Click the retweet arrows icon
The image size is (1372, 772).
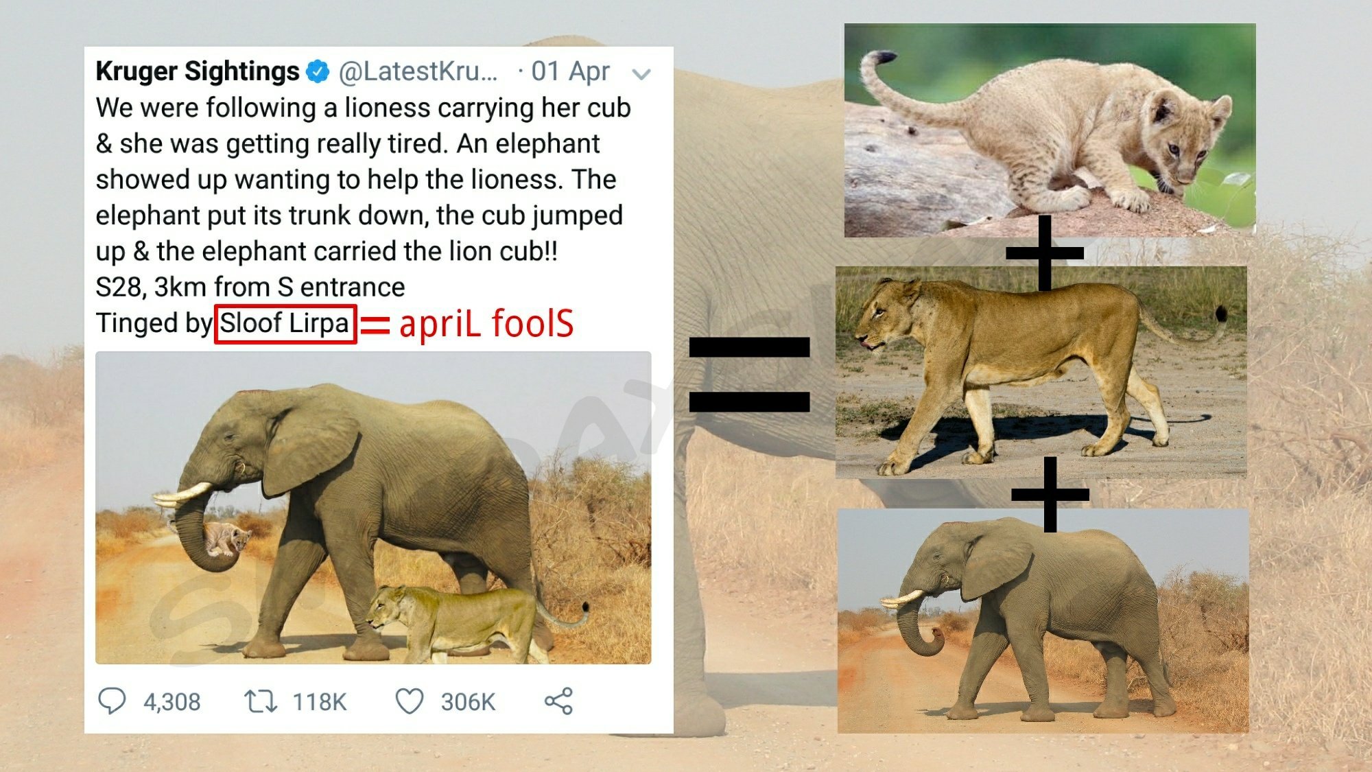[261, 701]
